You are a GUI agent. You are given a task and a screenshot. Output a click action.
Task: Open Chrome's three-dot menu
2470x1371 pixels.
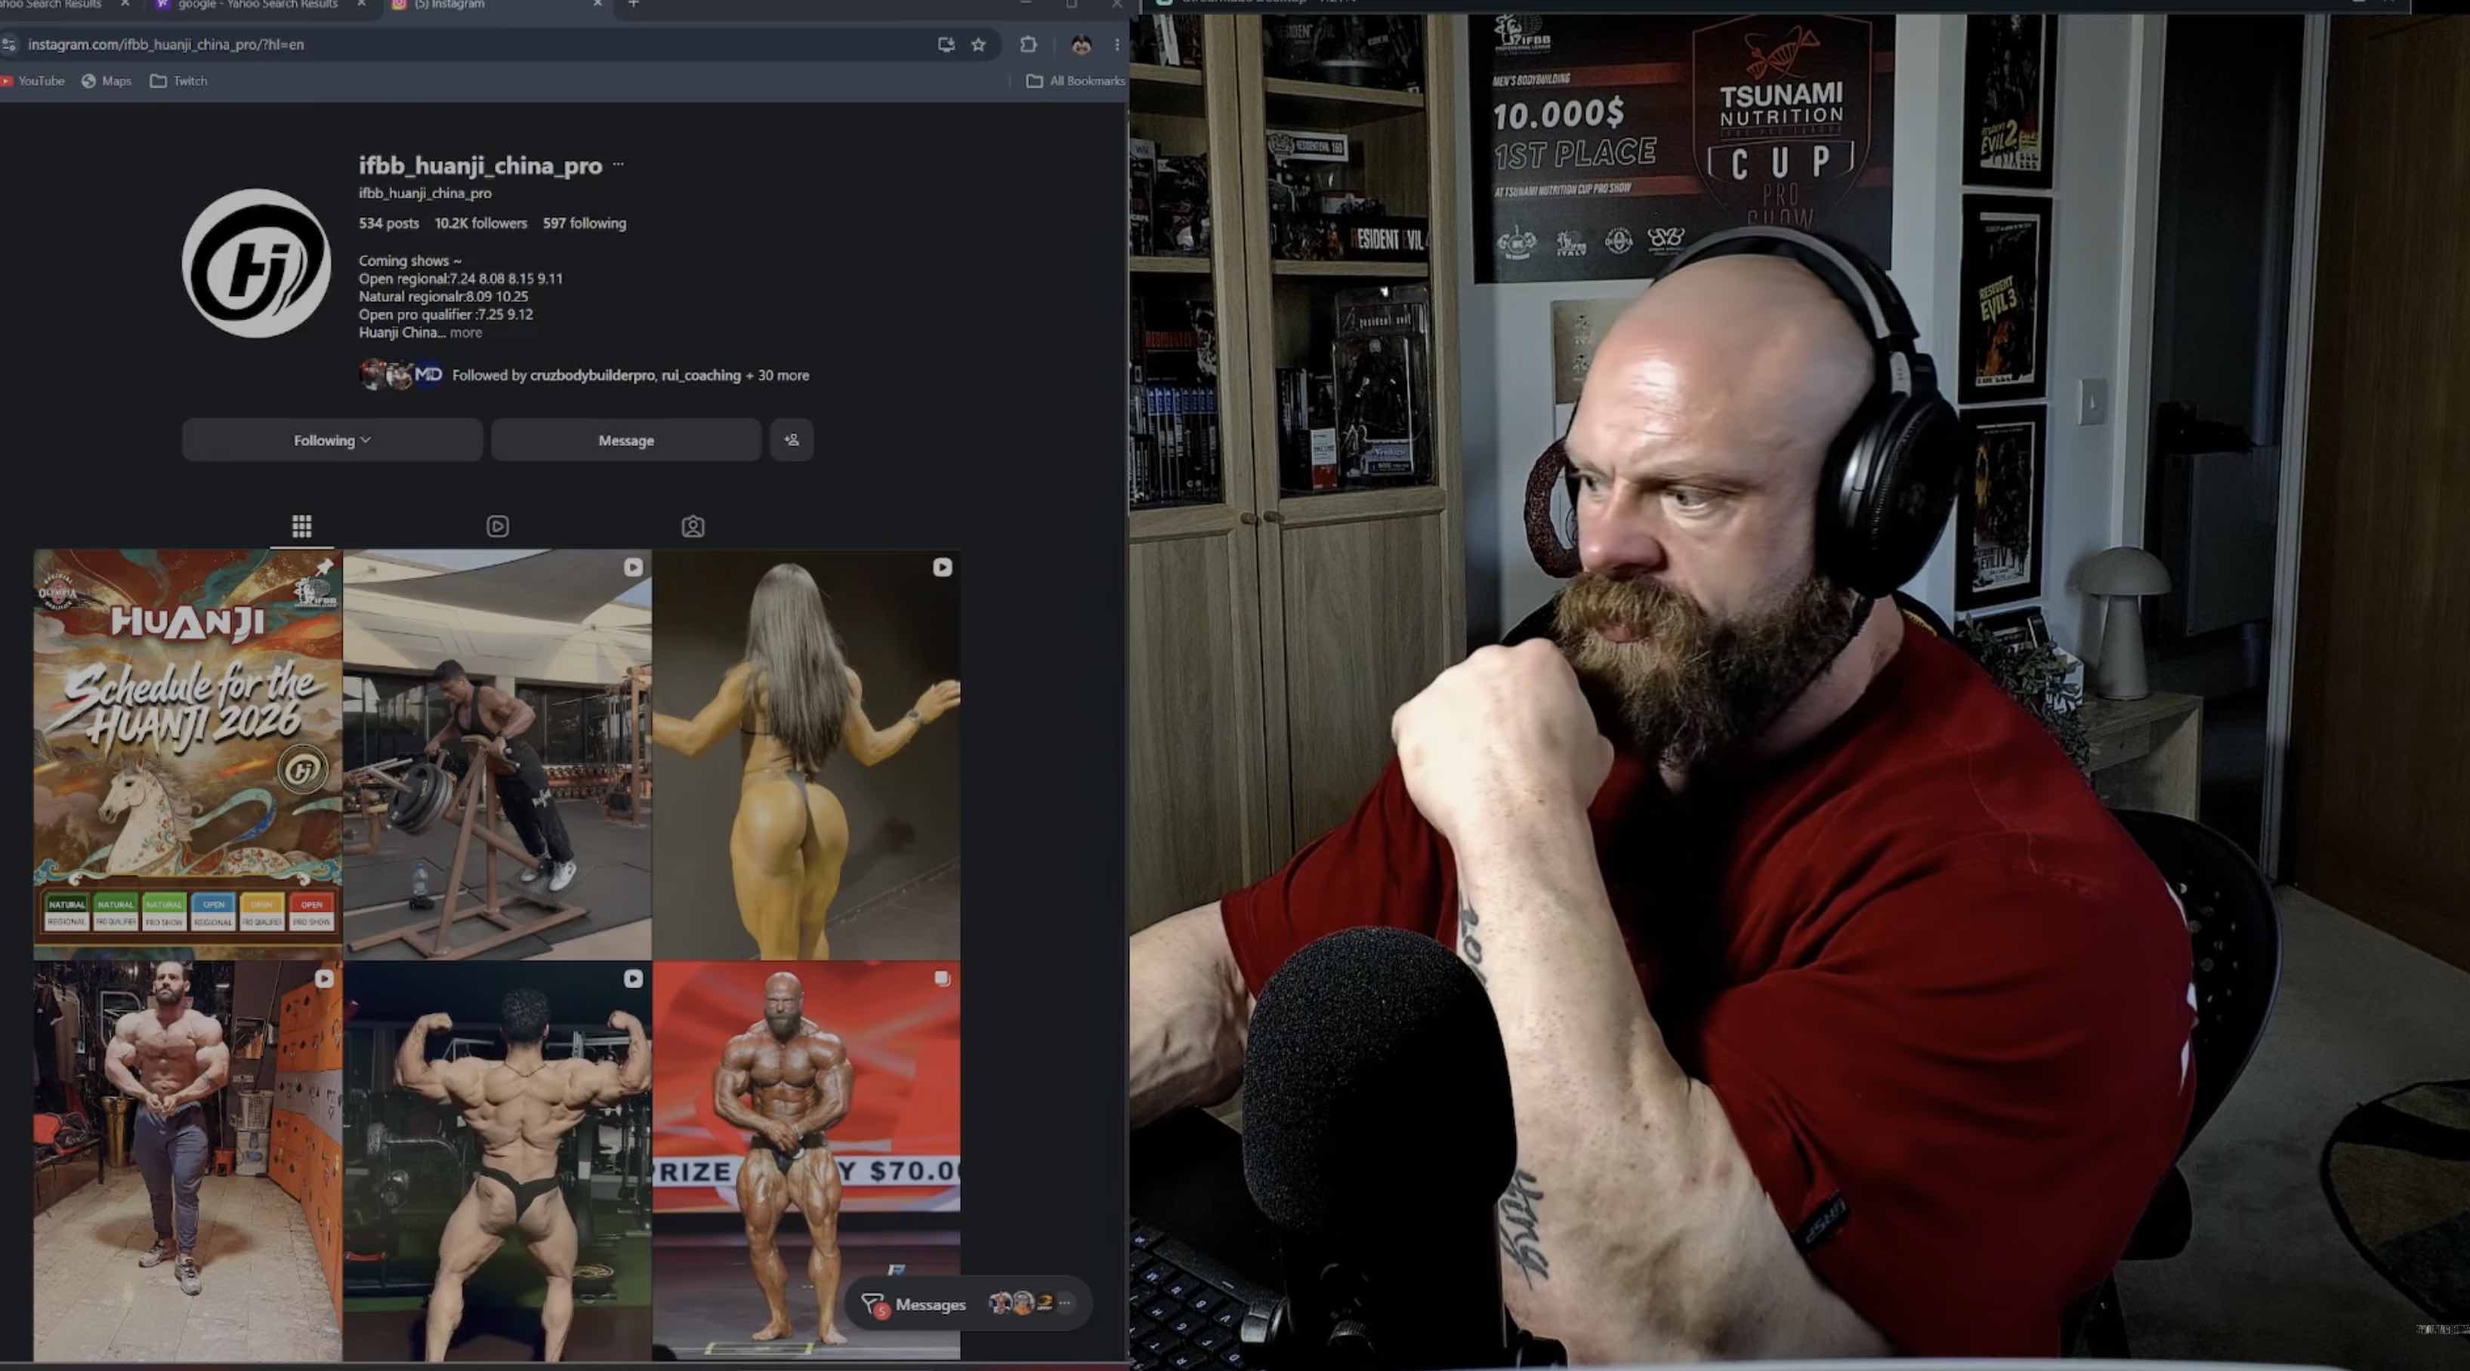(x=1117, y=44)
